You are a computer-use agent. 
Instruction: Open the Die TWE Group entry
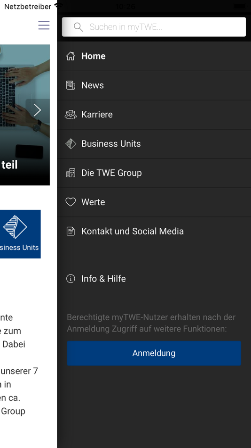(154, 173)
